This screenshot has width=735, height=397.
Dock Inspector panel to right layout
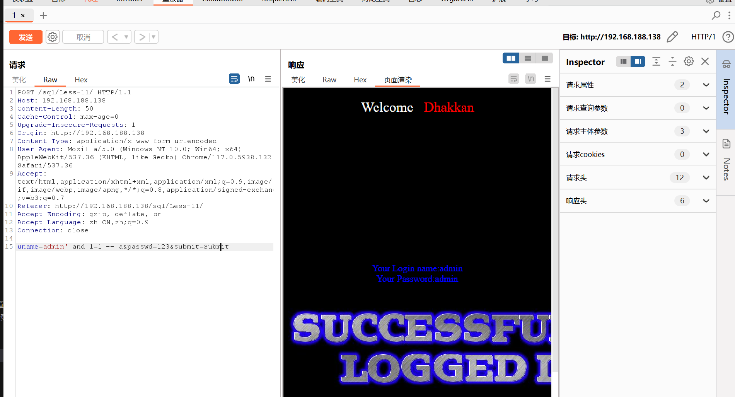click(638, 61)
